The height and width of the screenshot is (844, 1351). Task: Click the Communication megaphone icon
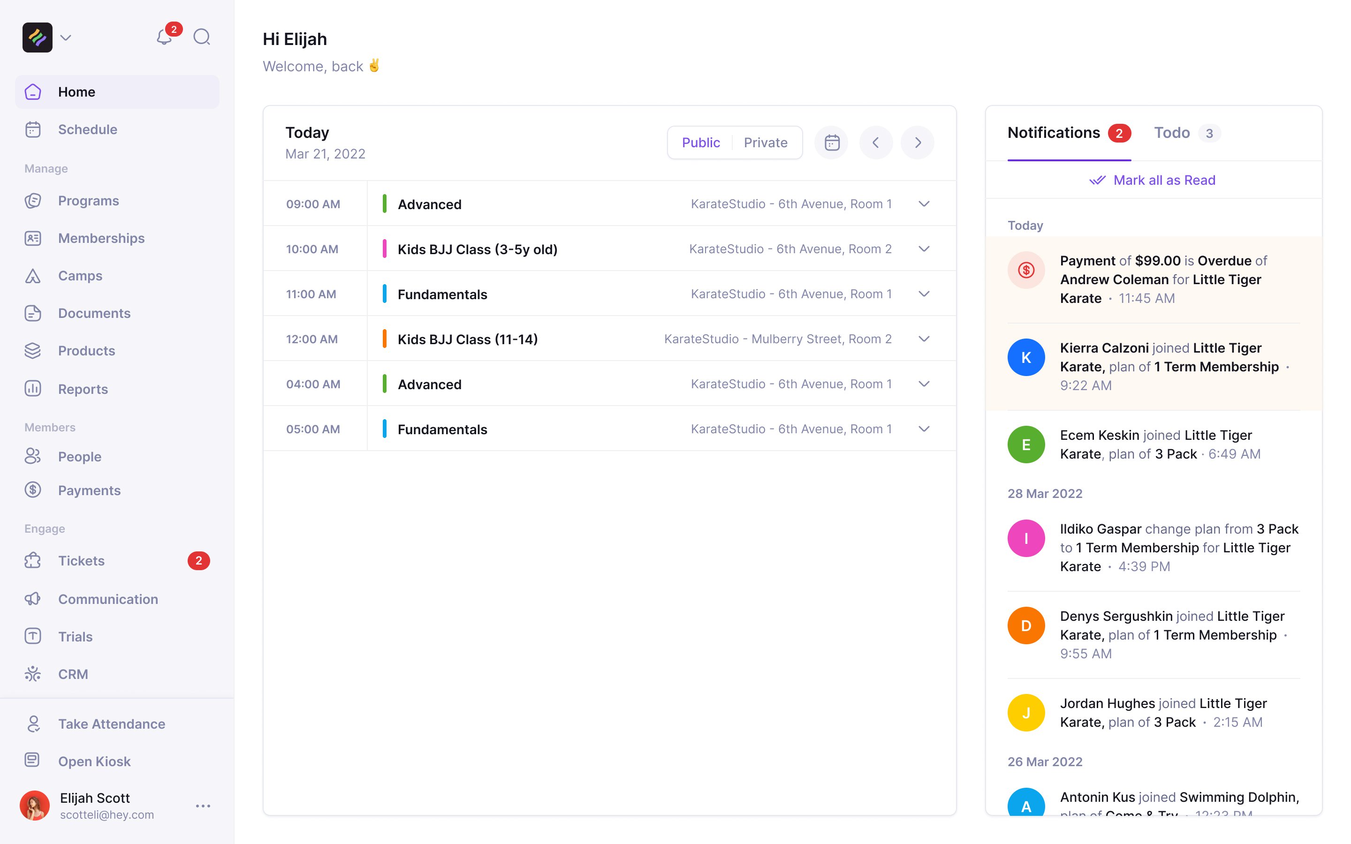33,599
